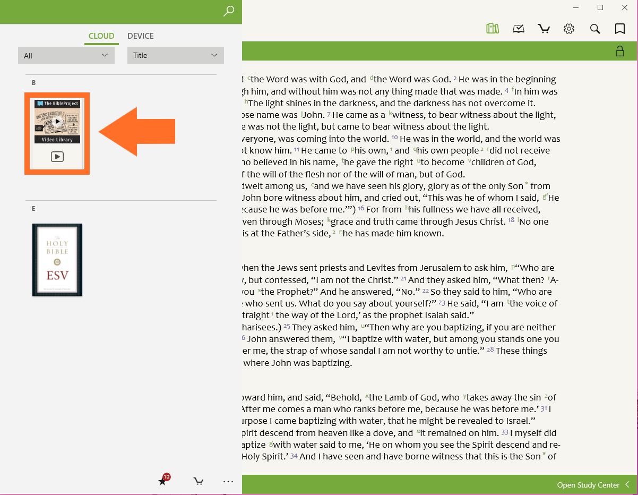The height and width of the screenshot is (495, 638).
Task: Open the three-dots more options menu
Action: click(228, 481)
